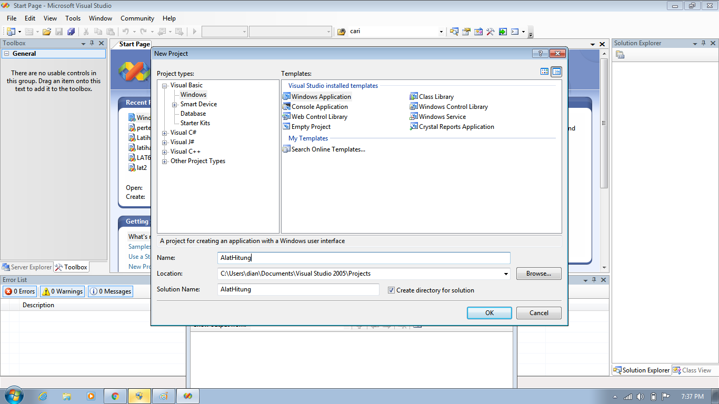Click the Save toolbar icon
Screen dimensions: 719x404
59,32
